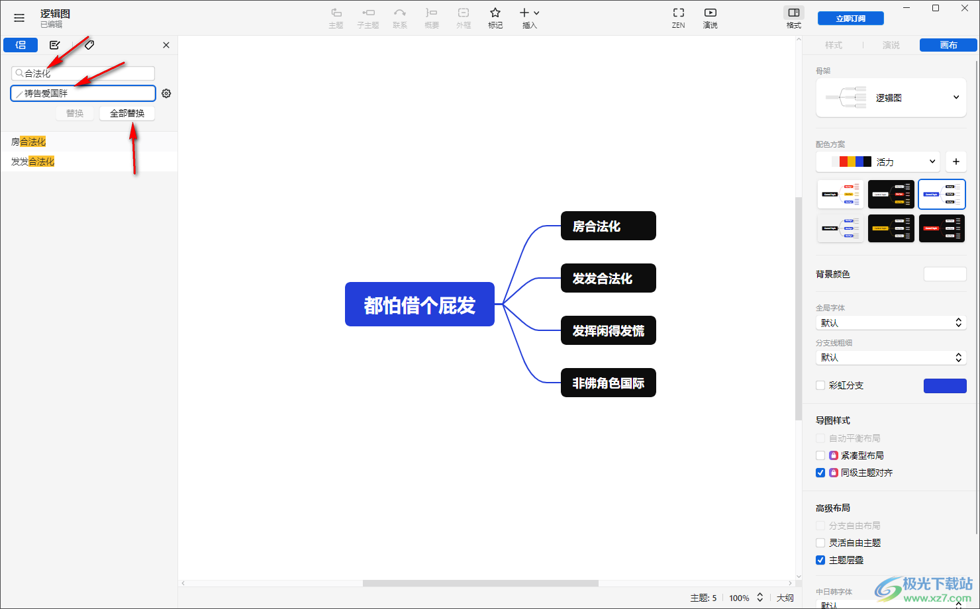Select the 发挥闲得发慌 topic node
980x609 pixels.
[x=609, y=330]
